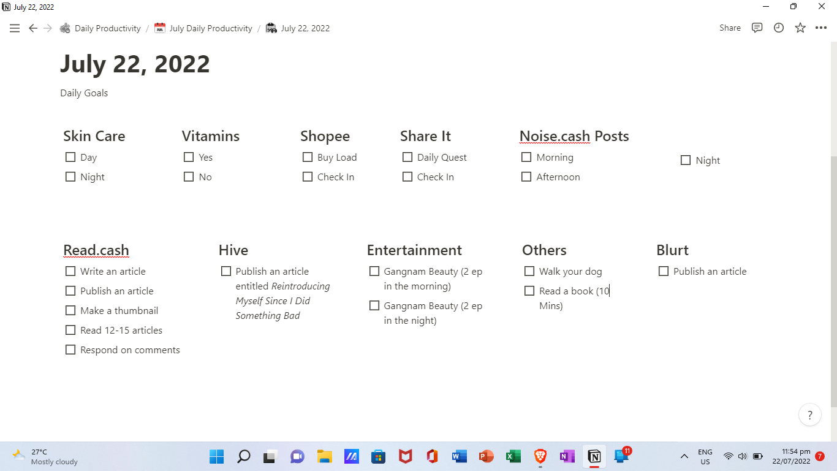Tick the Write an article checkbox
This screenshot has height=471, width=837.
(x=70, y=271)
